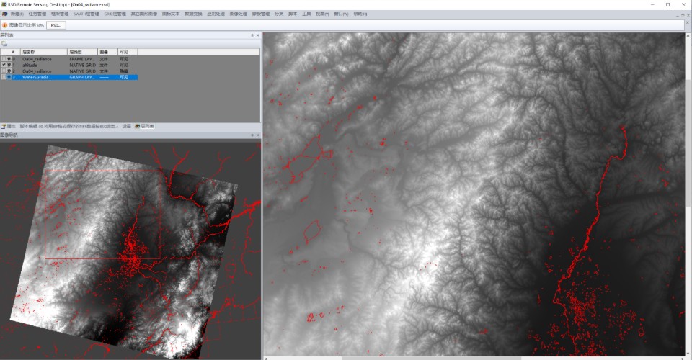692x360 pixels.
Task: Click the 层名称 column header
Action: click(45, 52)
